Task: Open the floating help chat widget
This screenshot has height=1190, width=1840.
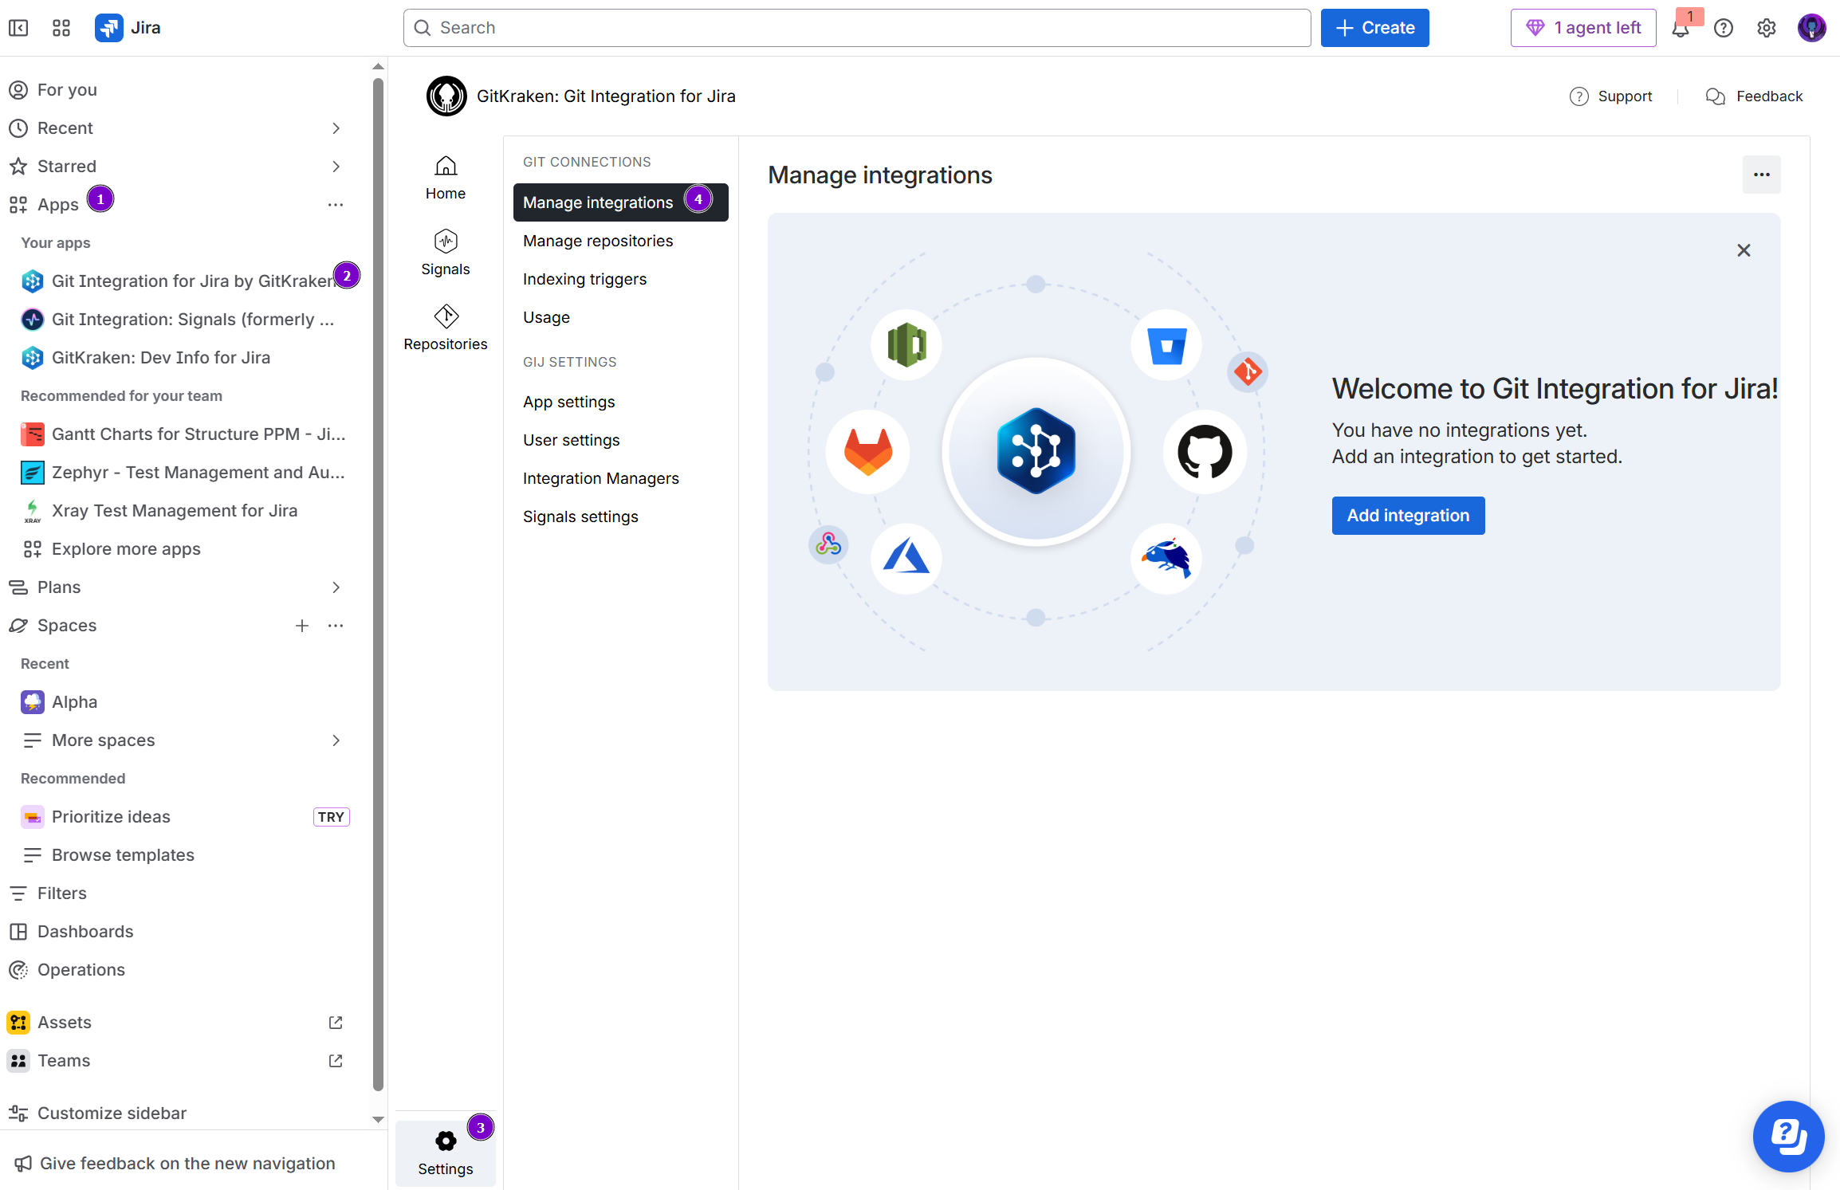Action: pos(1787,1136)
